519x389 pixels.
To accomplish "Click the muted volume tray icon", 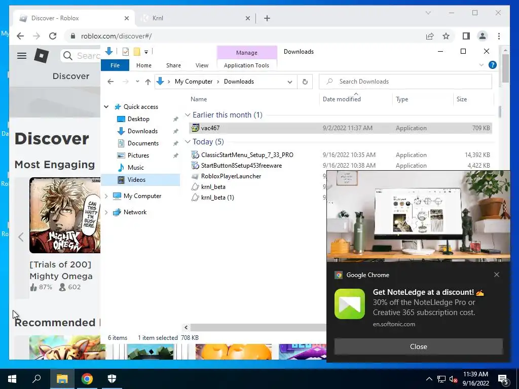I will tap(453, 379).
